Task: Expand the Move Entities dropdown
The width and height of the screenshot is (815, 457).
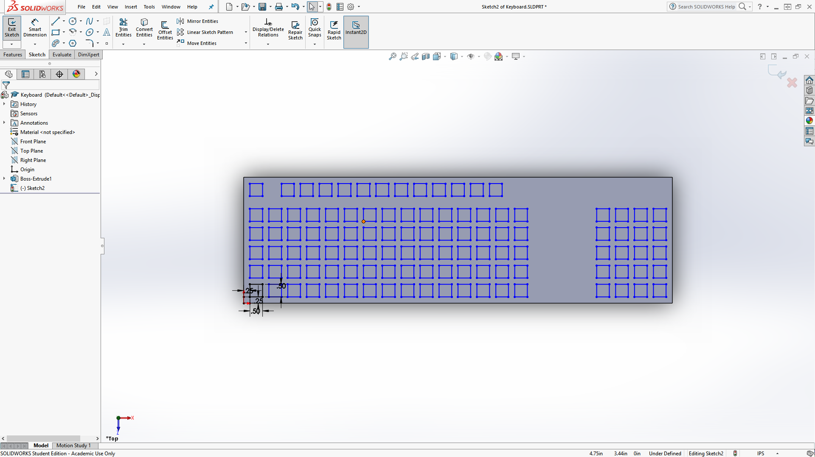Action: tap(246, 43)
